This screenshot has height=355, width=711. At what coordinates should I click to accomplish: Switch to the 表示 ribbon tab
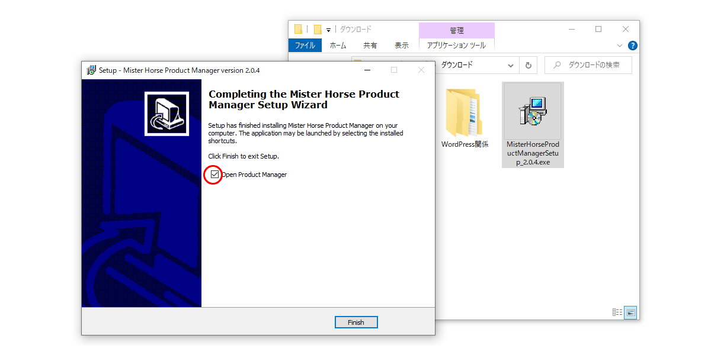pyautogui.click(x=402, y=46)
